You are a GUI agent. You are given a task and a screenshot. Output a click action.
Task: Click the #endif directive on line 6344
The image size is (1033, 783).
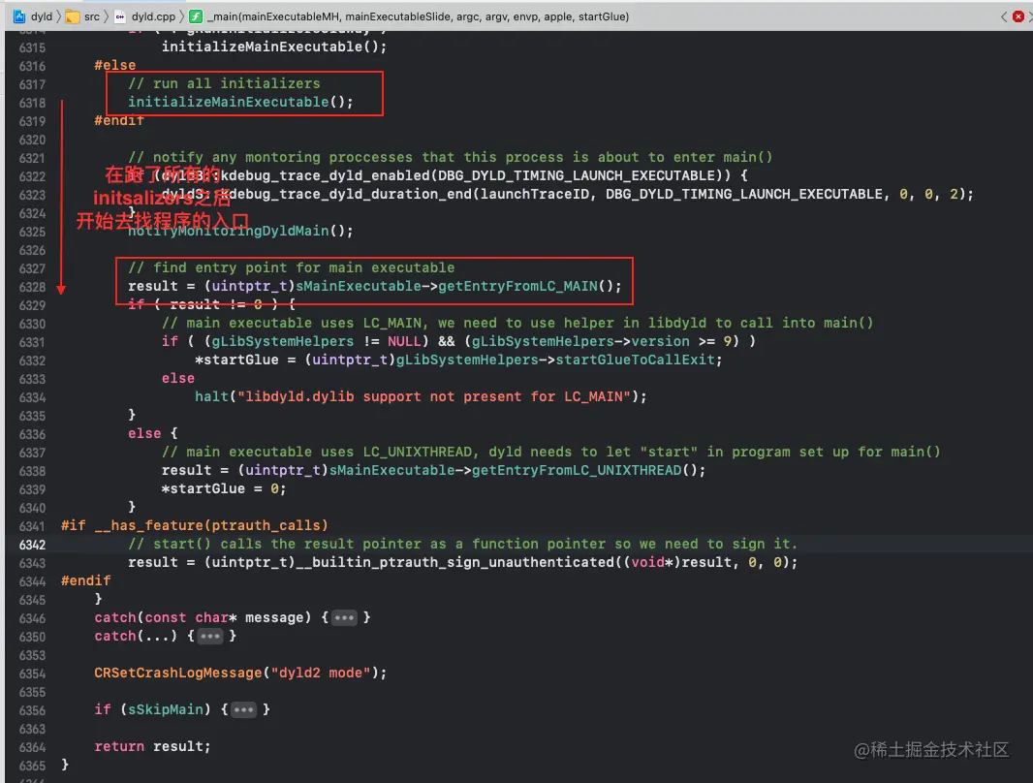(85, 580)
